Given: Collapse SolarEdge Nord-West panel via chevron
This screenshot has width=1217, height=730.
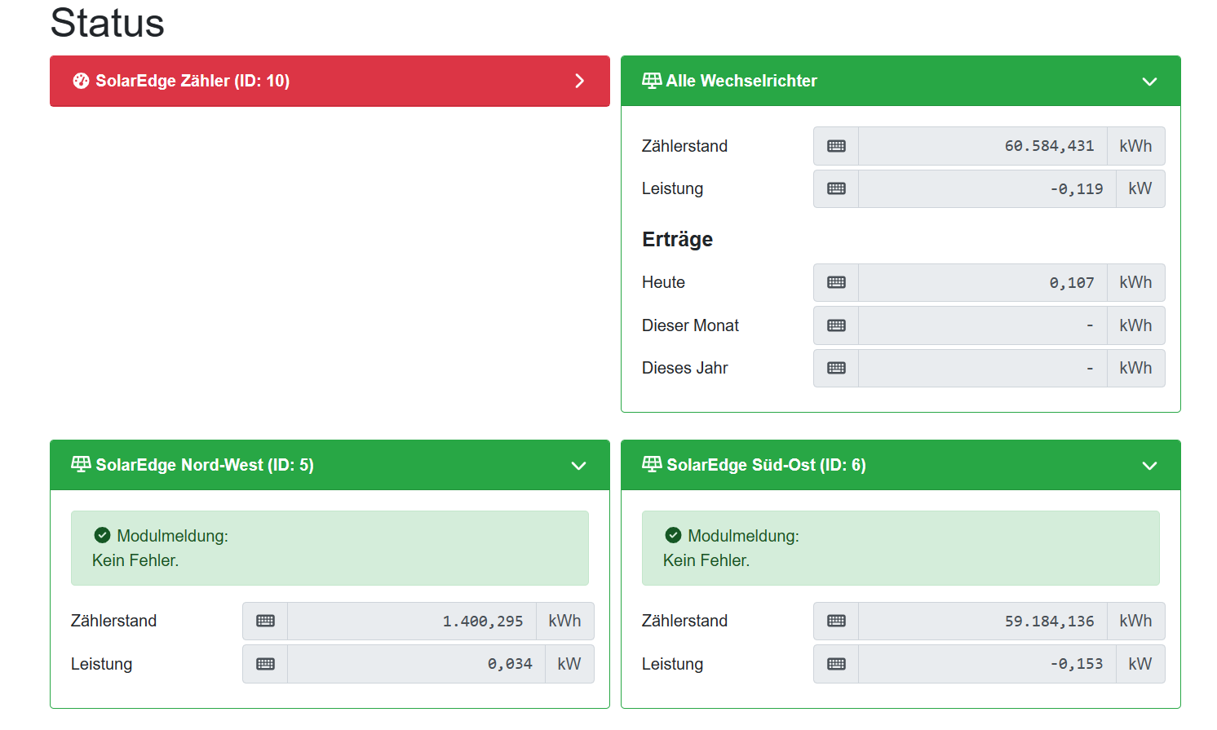Looking at the screenshot, I should point(578,466).
